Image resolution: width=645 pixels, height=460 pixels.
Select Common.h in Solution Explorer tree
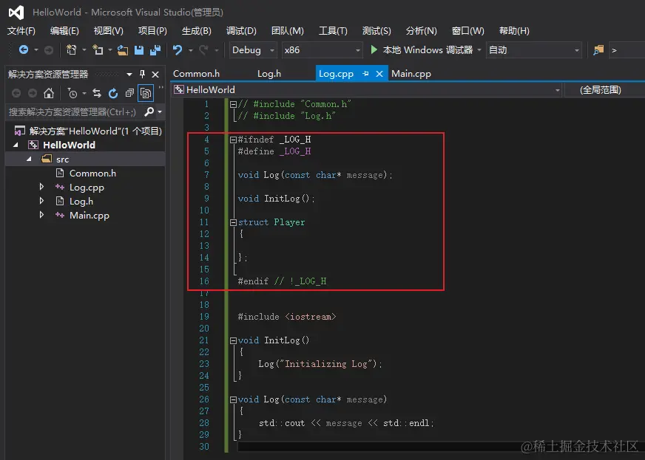click(92, 173)
